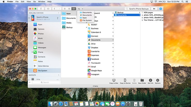191x107 pixels.
Task: Collapse Sarah's iPhone device tree
Action: (29, 18)
